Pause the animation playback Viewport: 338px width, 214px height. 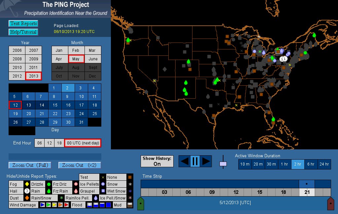(195, 161)
